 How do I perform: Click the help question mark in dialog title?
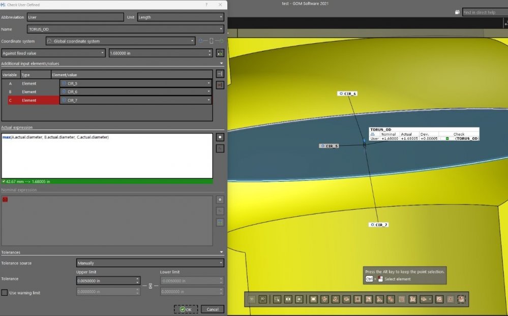206,5
